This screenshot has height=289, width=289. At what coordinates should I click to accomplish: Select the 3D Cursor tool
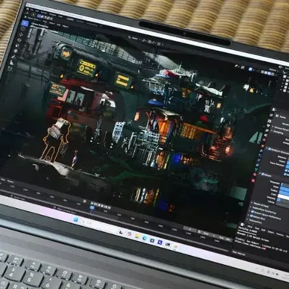[22, 29]
